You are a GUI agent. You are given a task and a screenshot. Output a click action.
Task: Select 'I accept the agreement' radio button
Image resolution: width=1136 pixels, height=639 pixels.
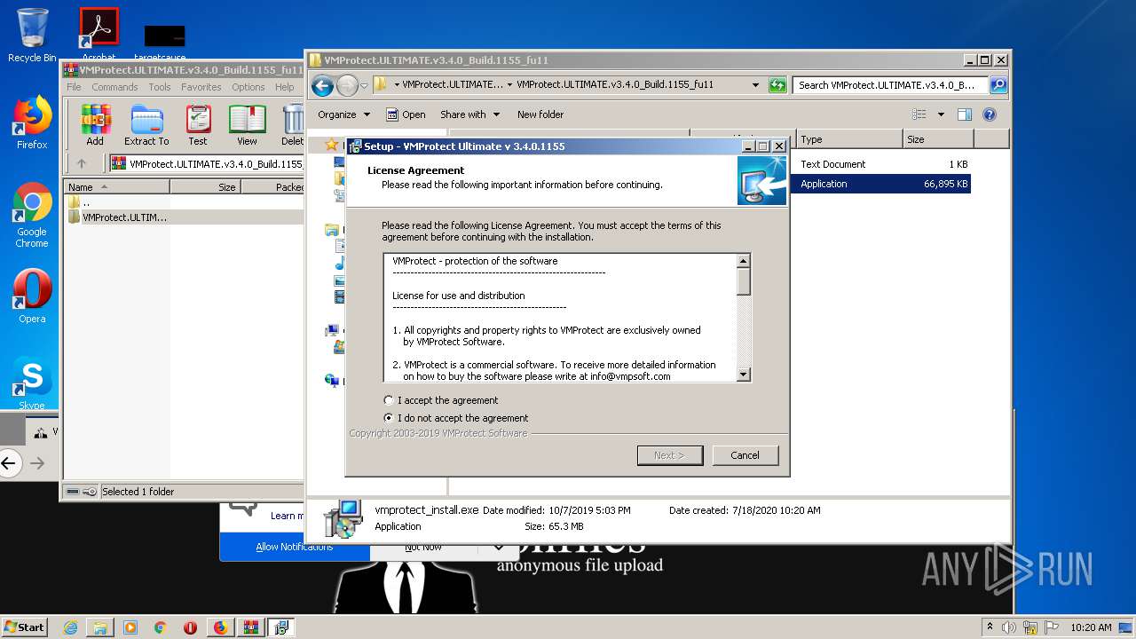pos(389,400)
